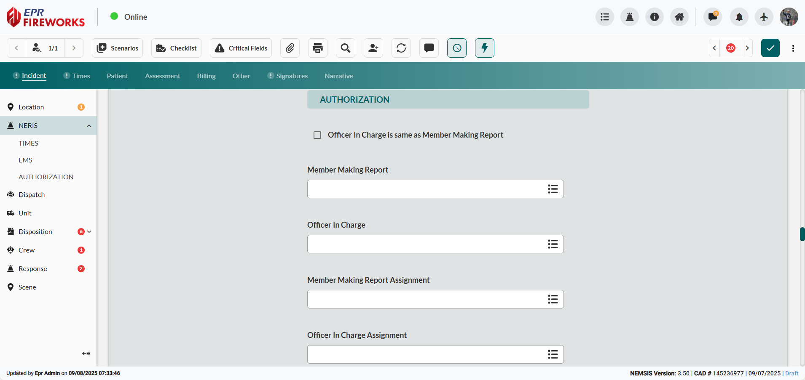This screenshot has height=380, width=805.
Task: Open the Scenarios button
Action: click(x=118, y=48)
